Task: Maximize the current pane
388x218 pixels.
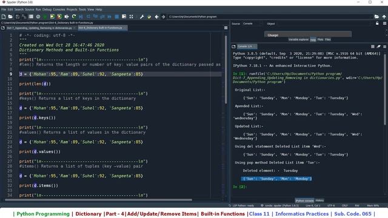Action: coord(124,16)
